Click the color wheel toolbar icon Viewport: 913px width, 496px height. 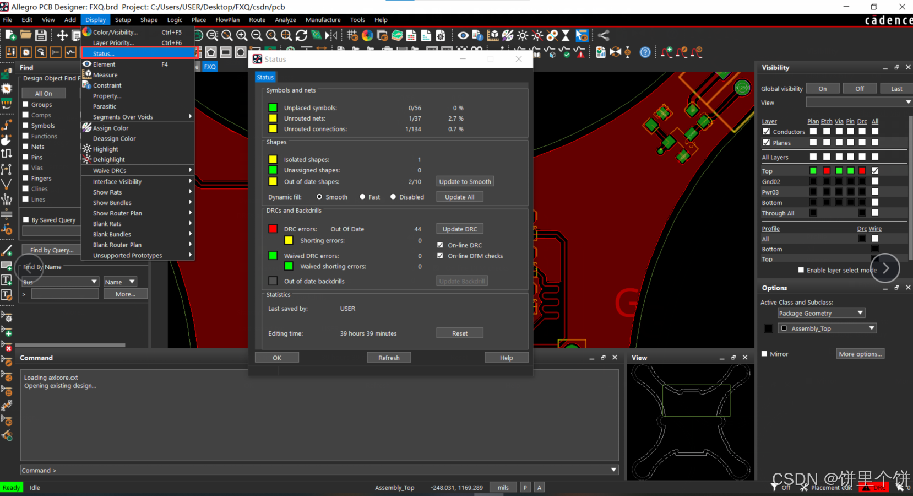point(367,35)
